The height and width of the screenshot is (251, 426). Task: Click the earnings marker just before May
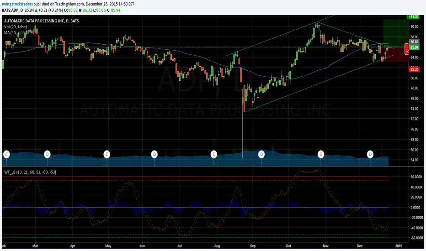pos(107,154)
